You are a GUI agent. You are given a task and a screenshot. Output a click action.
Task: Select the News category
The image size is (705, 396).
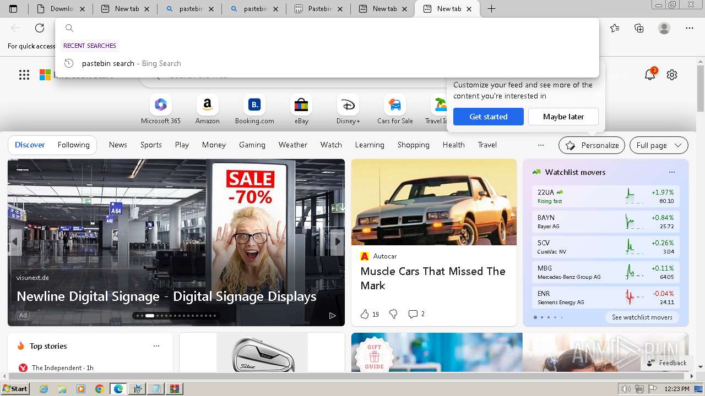tap(118, 145)
